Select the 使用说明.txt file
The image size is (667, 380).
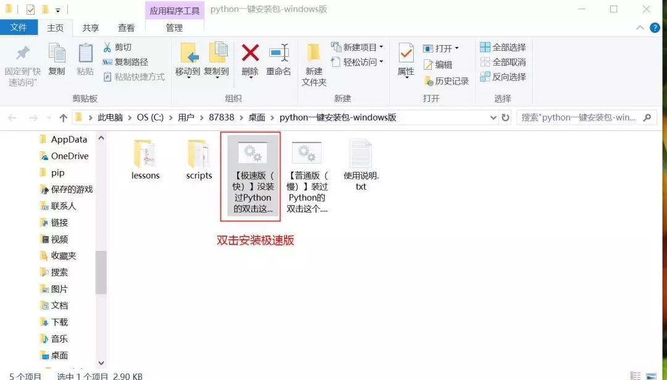(361, 165)
